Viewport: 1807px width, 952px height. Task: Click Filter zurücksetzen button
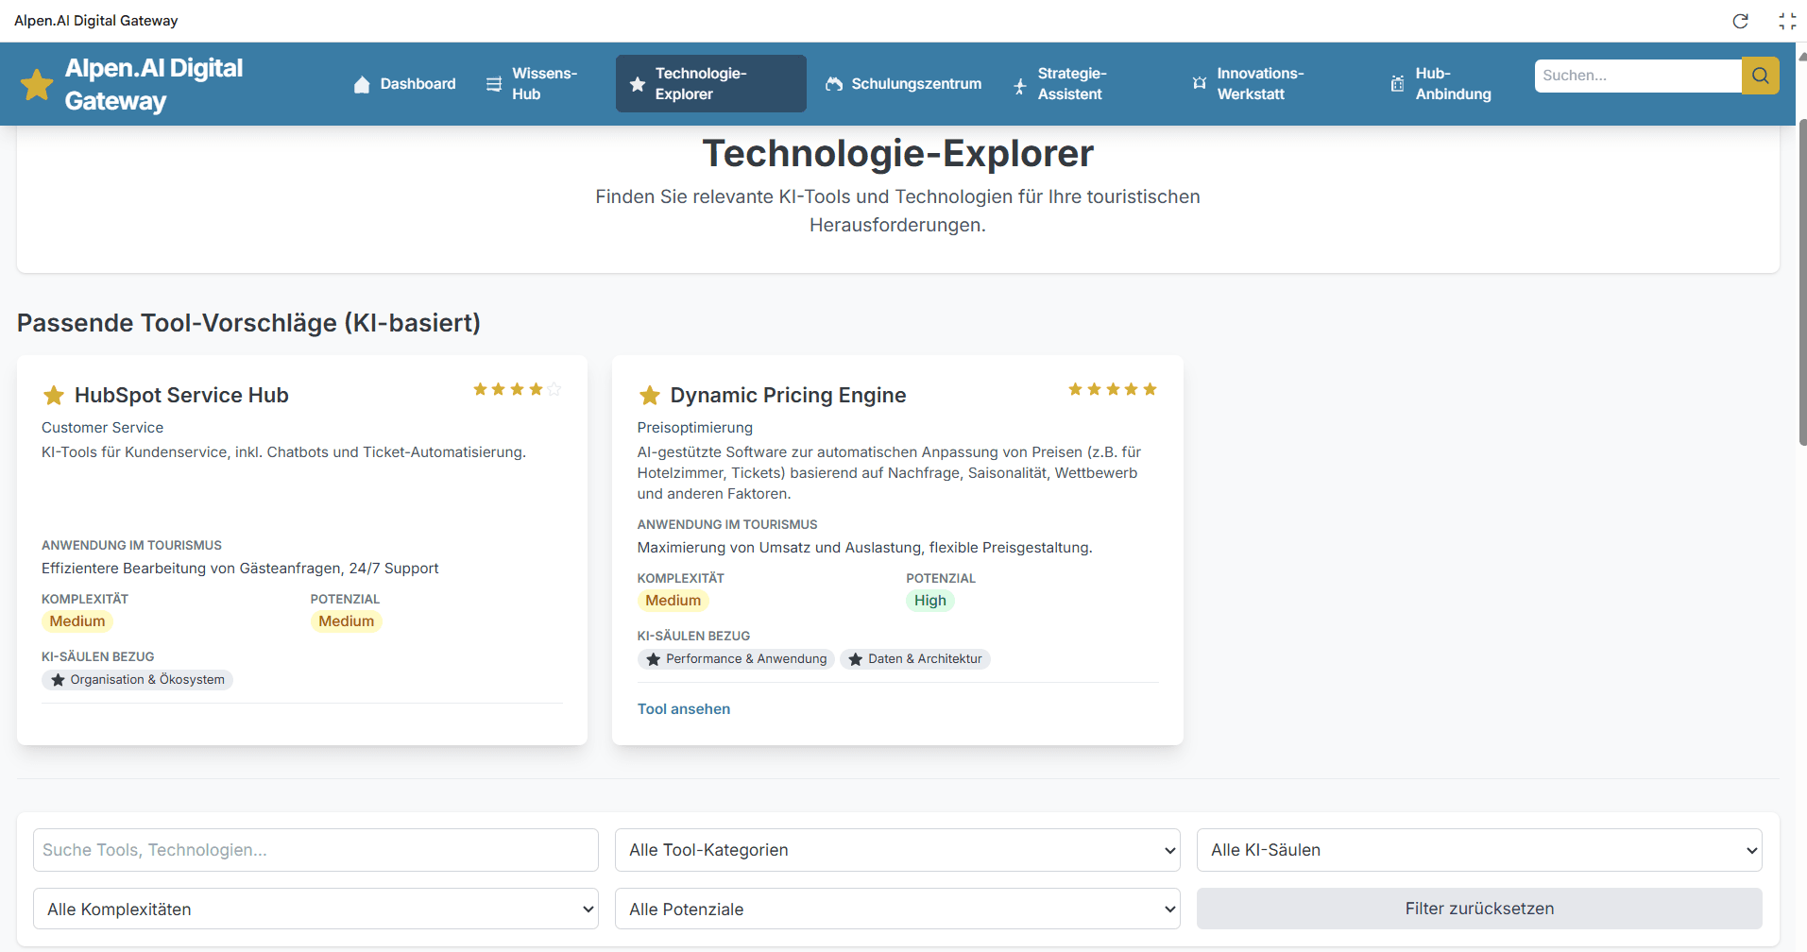[x=1479, y=909]
